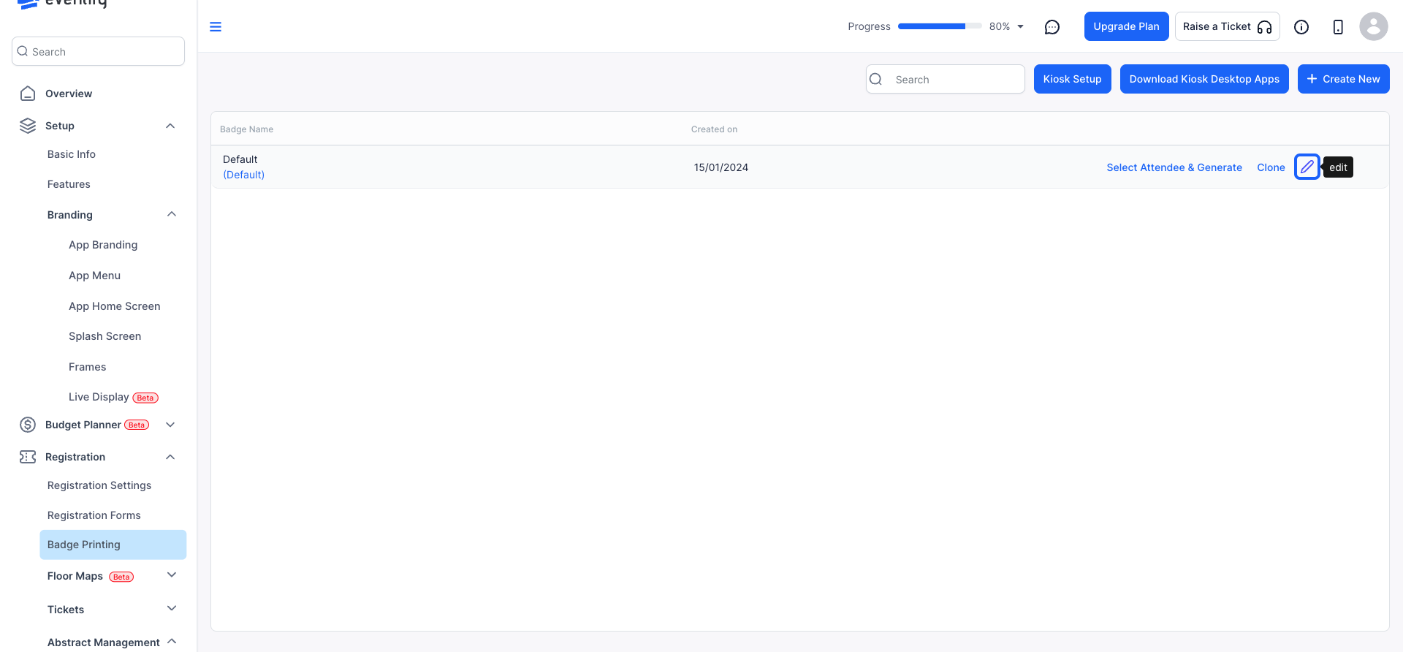Expand the Budget Planner chevron

pyautogui.click(x=170, y=425)
